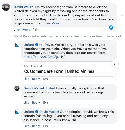The height and width of the screenshot is (130, 125).
Task: Open United's avatar on first reply
Action: click(x=17, y=45)
